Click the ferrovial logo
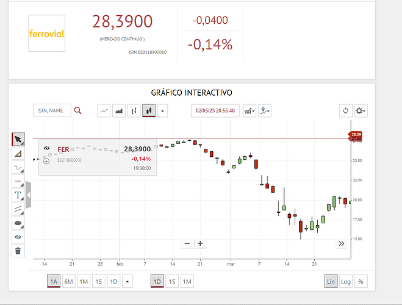 (x=46, y=34)
